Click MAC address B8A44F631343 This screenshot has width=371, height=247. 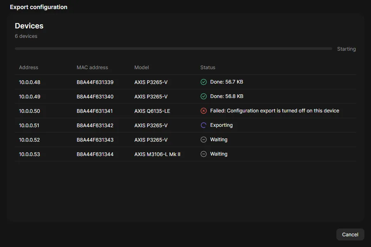[95, 140]
